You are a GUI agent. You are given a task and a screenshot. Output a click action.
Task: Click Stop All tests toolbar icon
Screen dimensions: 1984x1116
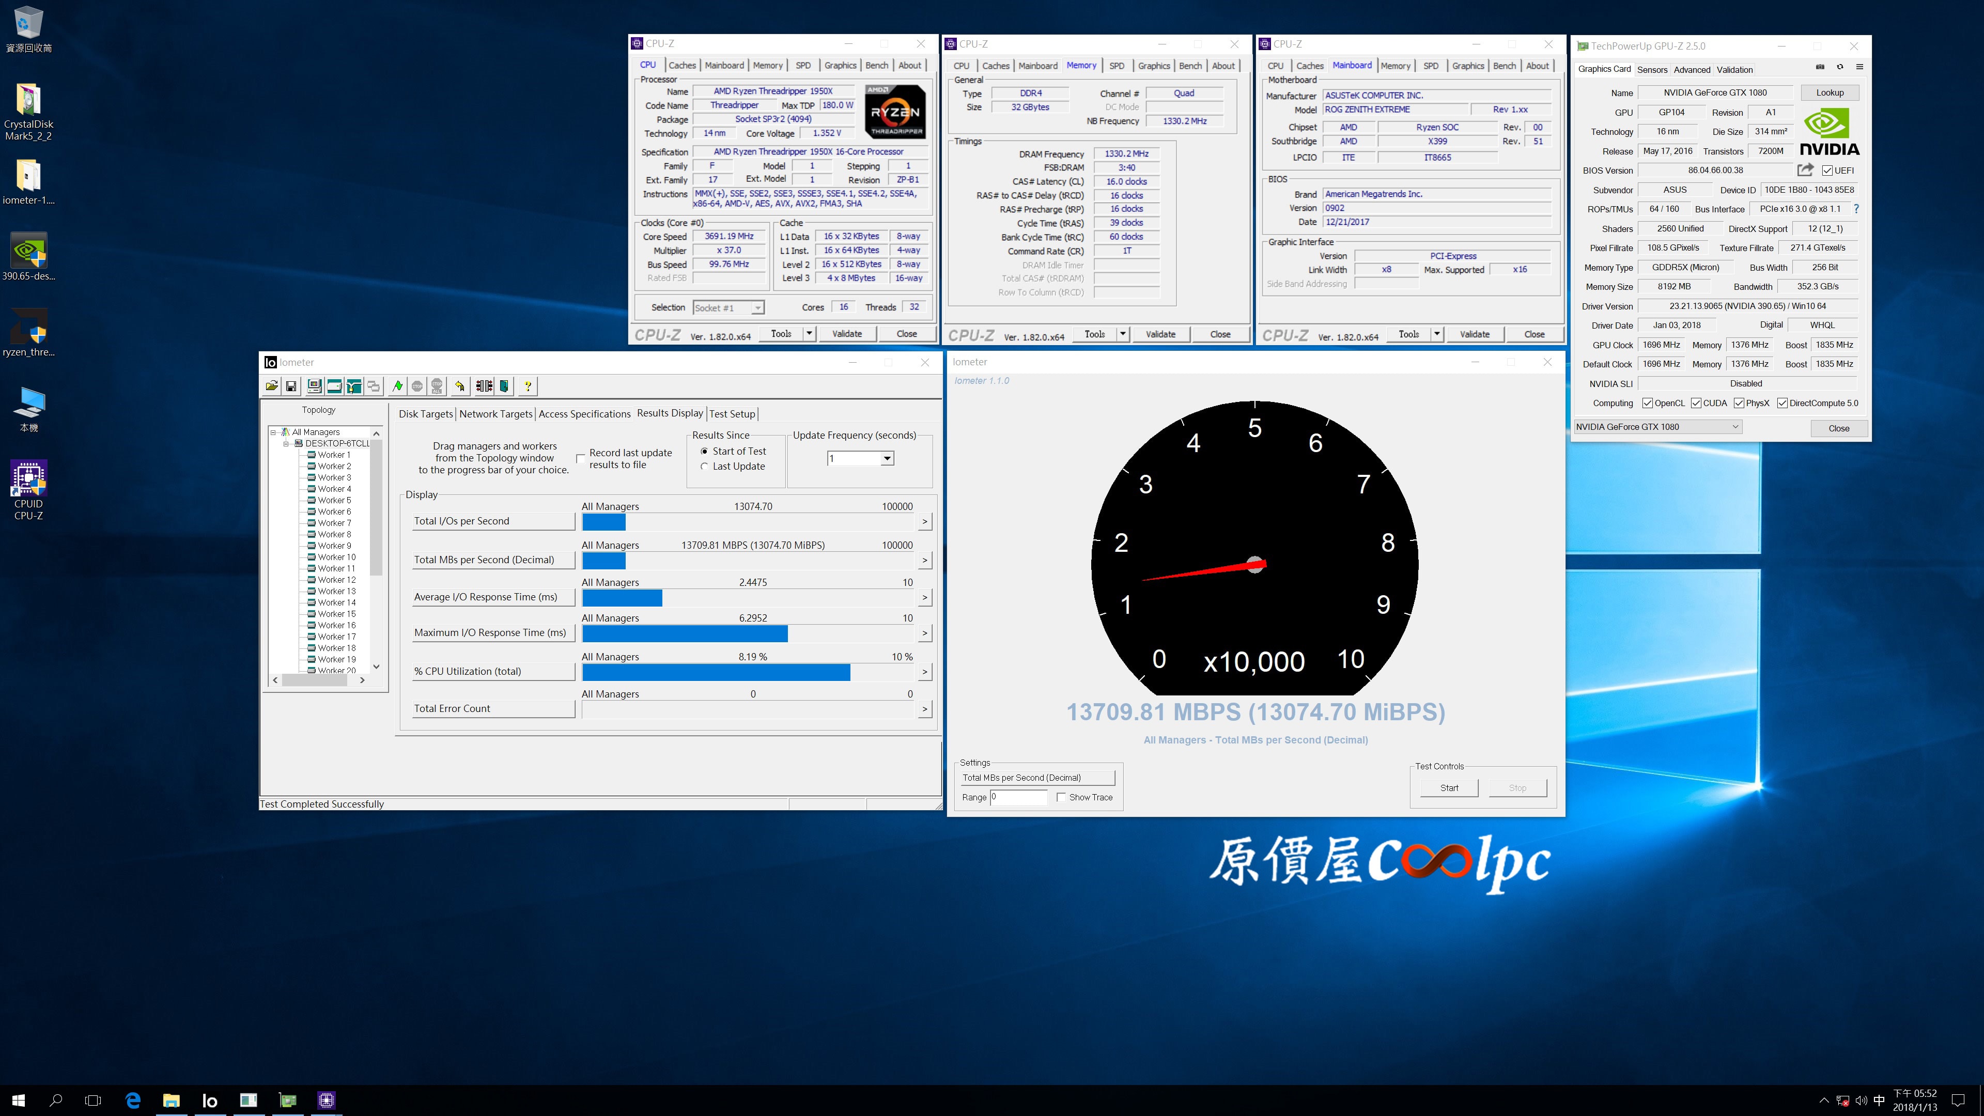(437, 386)
